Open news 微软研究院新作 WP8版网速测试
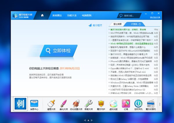This screenshot has height=123, width=174. [130, 37]
